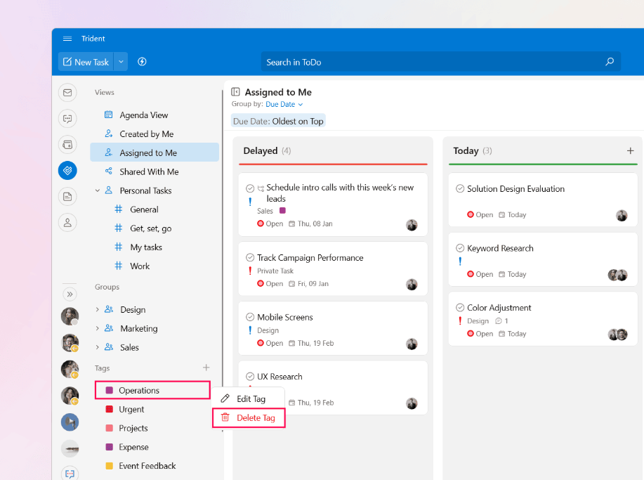This screenshot has height=480, width=644.
Task: Mark Solution Design Evaluation complete
Action: 460,188
